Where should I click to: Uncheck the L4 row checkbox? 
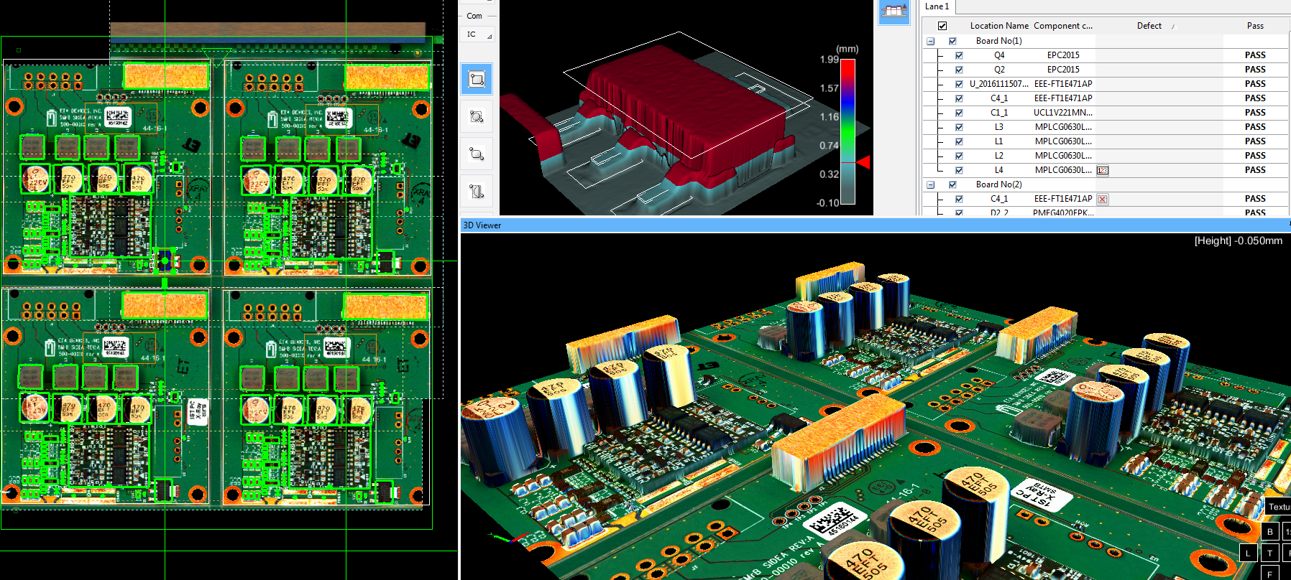pos(959,170)
